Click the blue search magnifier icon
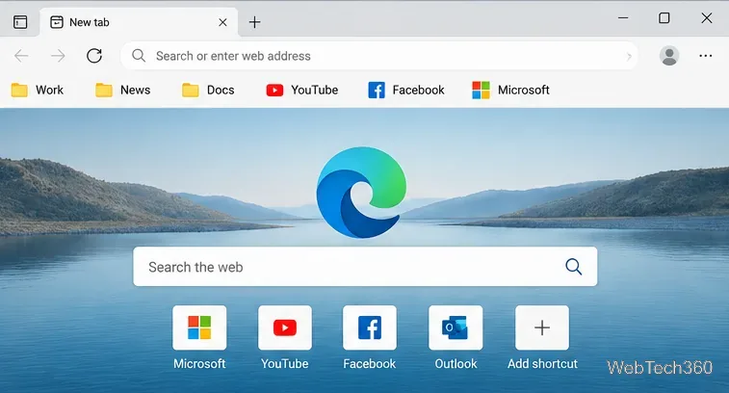Viewport: 729px width, 393px height. (x=573, y=267)
